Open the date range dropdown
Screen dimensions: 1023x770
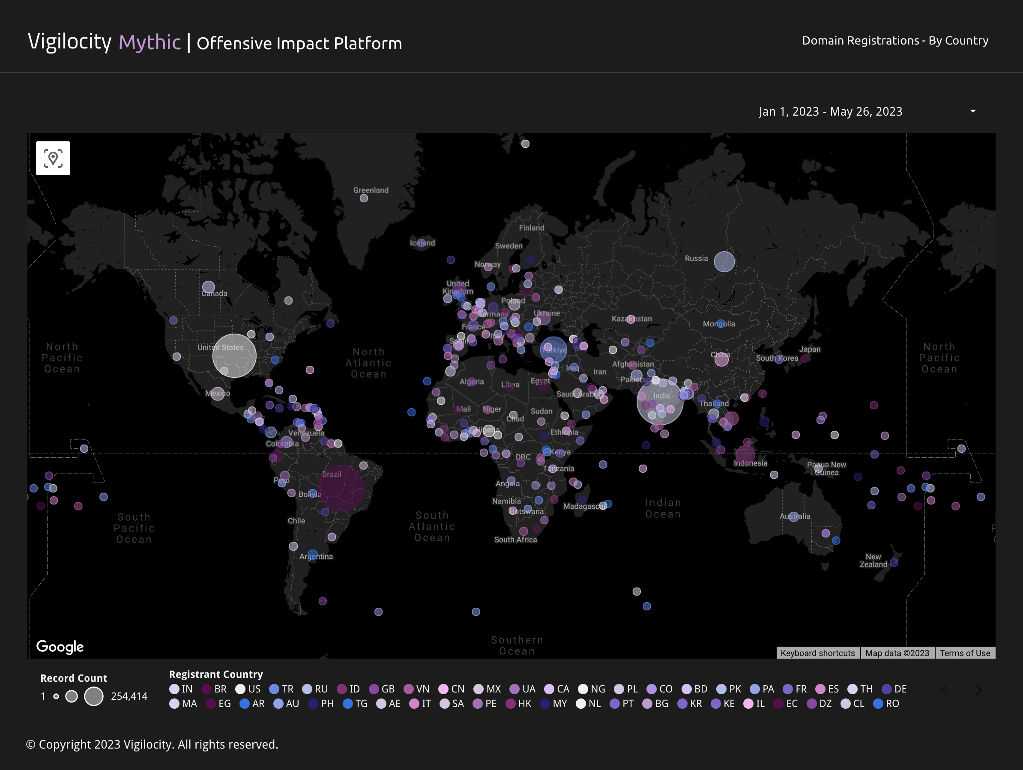pyautogui.click(x=830, y=111)
